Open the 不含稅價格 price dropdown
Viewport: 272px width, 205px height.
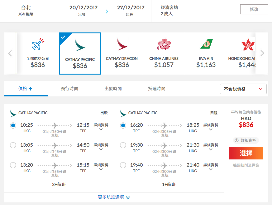coord(243,89)
